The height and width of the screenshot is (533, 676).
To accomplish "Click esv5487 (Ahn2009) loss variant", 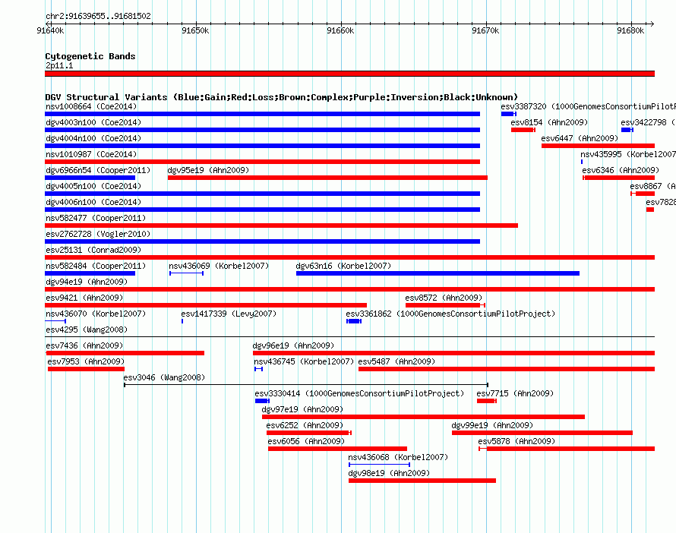I will pos(507,369).
